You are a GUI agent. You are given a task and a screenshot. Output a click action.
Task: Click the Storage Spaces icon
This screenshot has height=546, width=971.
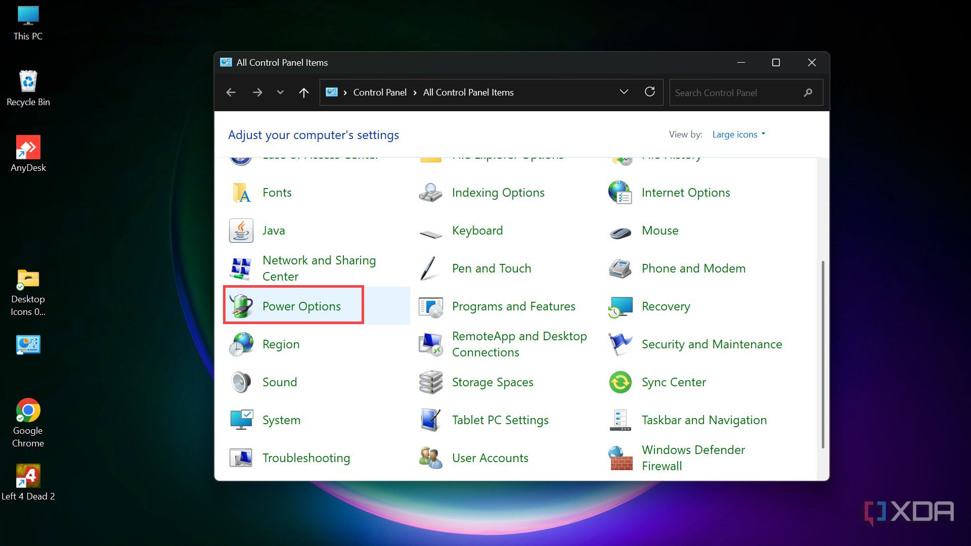(x=431, y=382)
